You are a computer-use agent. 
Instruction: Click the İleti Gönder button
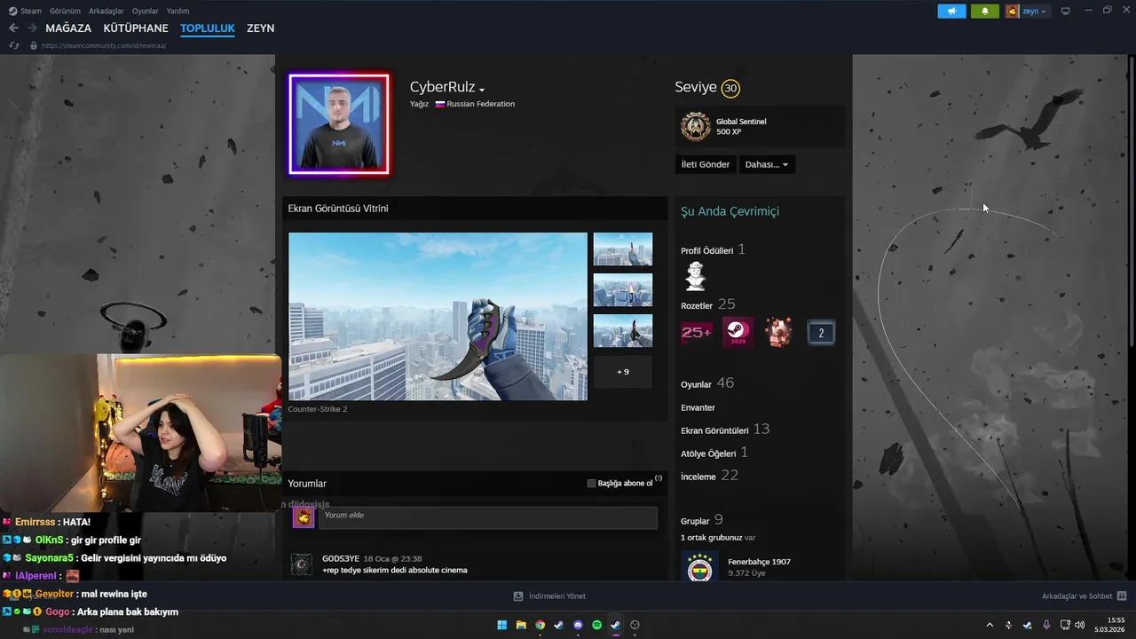[706, 164]
